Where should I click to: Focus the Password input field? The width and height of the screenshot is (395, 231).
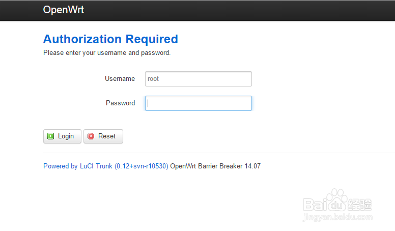[x=198, y=103]
